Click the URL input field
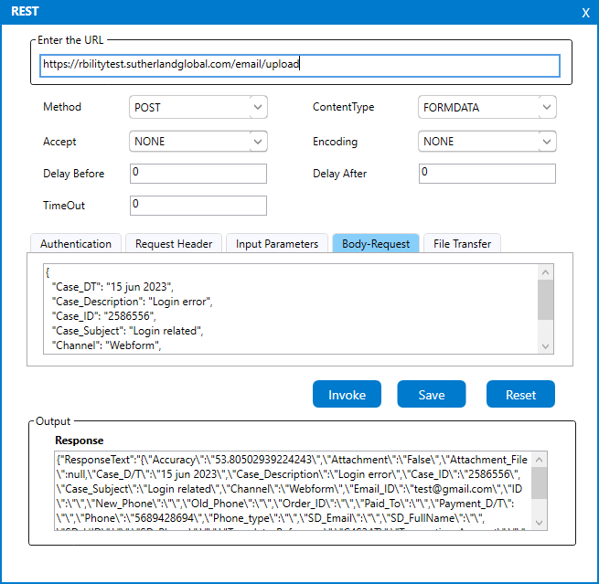Image resolution: width=599 pixels, height=584 pixels. click(x=299, y=66)
